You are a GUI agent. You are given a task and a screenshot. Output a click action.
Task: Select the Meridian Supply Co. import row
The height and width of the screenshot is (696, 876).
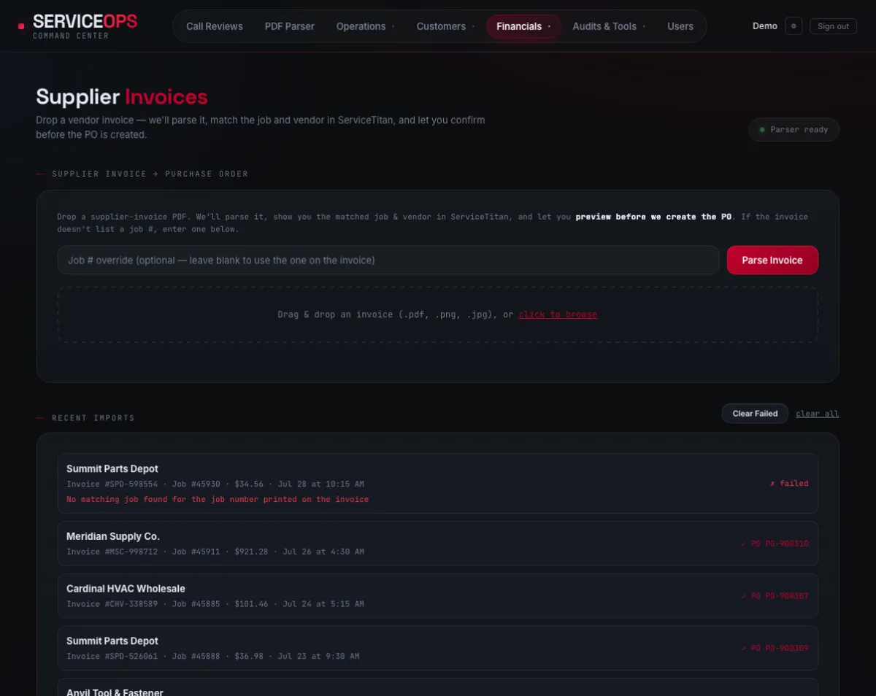[x=438, y=544]
